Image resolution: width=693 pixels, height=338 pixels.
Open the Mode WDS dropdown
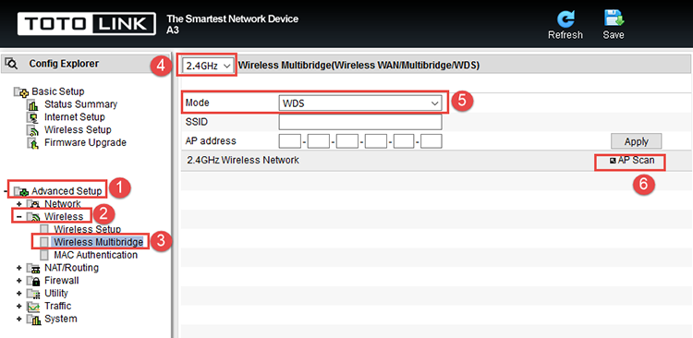pos(360,103)
